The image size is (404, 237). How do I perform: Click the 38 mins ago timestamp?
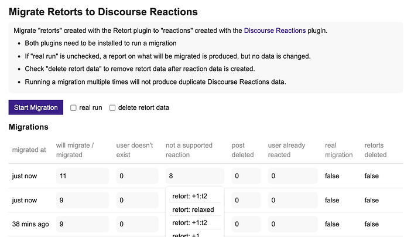pyautogui.click(x=30, y=224)
